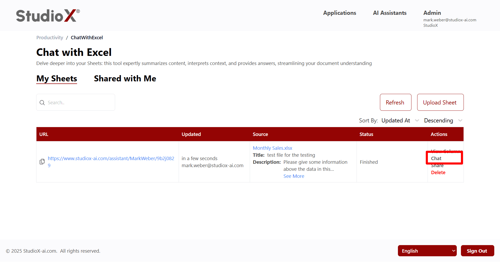The width and height of the screenshot is (500, 262).
Task: Select the My Sheets tab
Action: click(x=57, y=78)
